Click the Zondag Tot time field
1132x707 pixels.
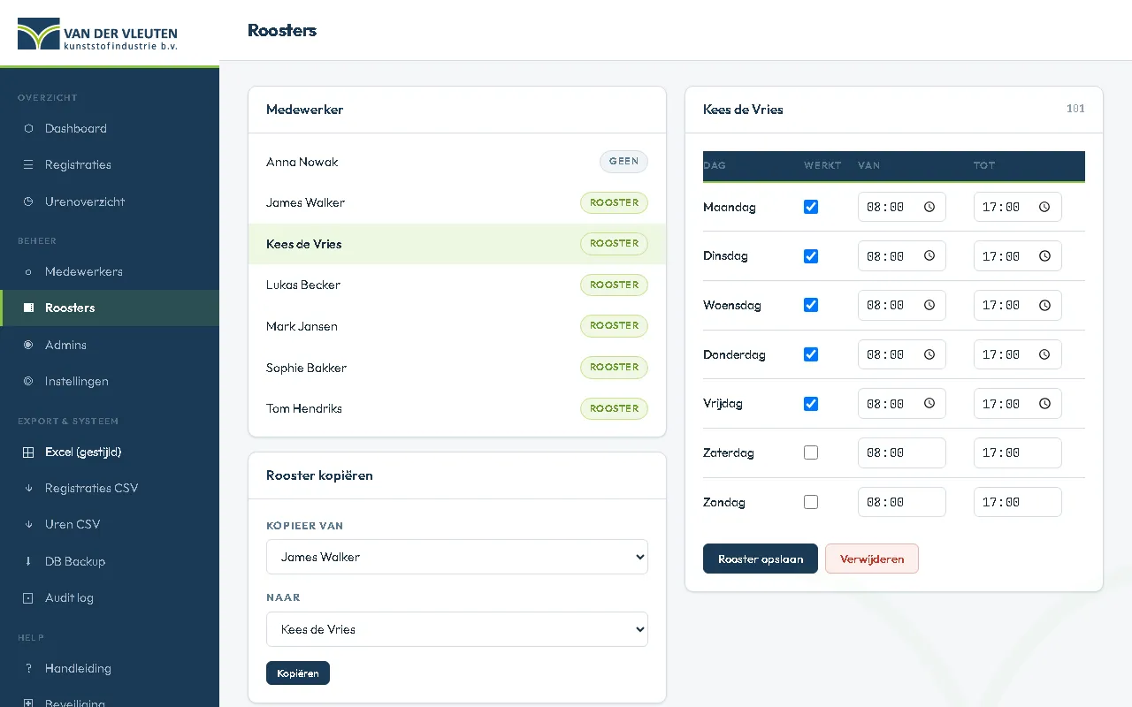click(1018, 502)
